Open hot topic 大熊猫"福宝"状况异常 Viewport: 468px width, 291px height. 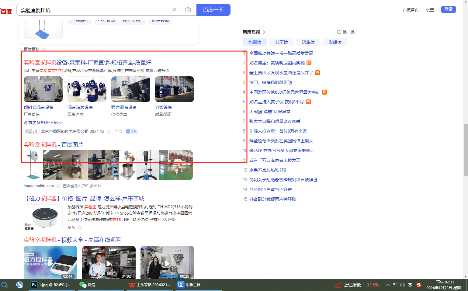point(270,112)
